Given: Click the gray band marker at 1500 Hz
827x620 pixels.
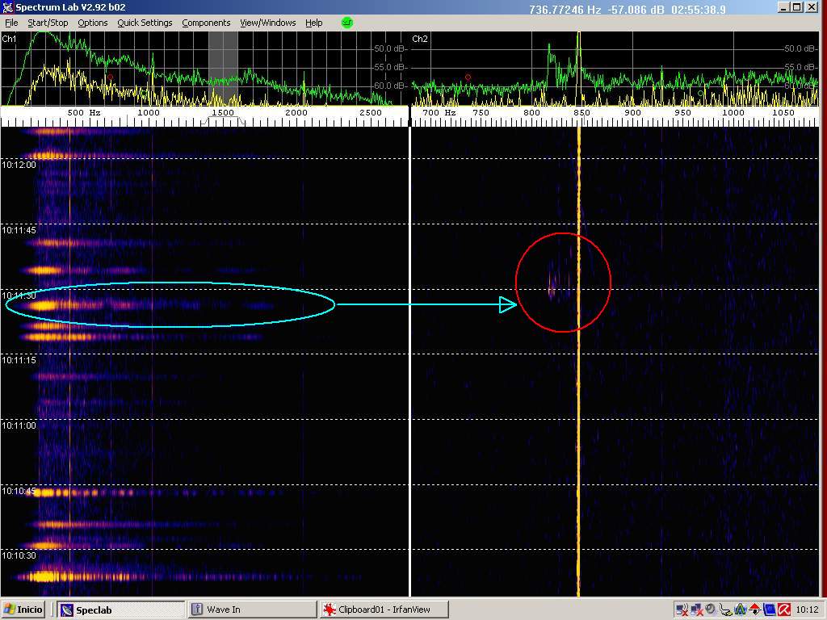Looking at the screenshot, I should pos(223,69).
